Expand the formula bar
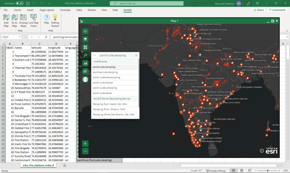The width and height of the screenshot is (290, 173). tap(287, 37)
